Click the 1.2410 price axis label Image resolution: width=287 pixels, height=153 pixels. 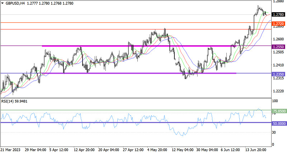point(278,65)
